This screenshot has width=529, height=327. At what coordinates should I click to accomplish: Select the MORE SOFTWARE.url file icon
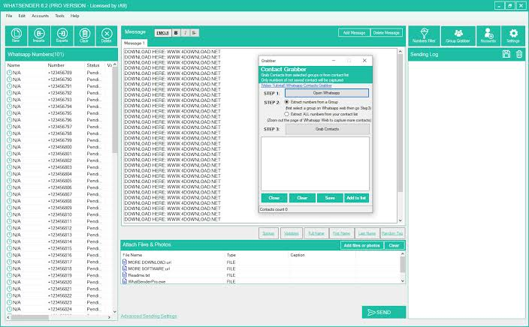coord(125,268)
